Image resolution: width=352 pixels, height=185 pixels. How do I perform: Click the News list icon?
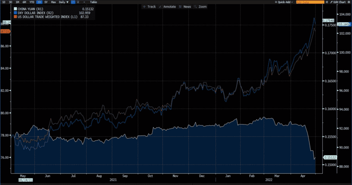(180, 7)
